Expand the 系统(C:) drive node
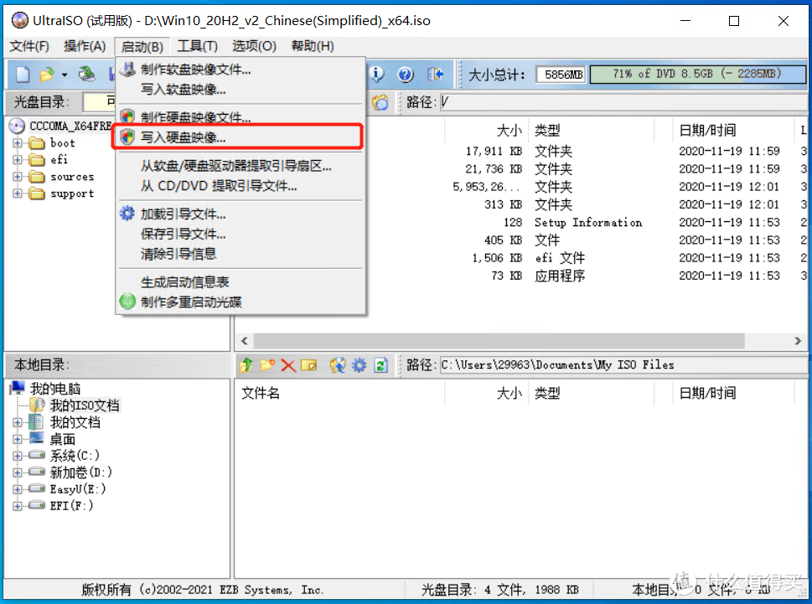The image size is (812, 604). [x=18, y=456]
